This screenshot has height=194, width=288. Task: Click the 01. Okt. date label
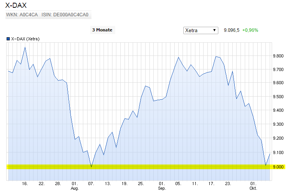(x=253, y=186)
